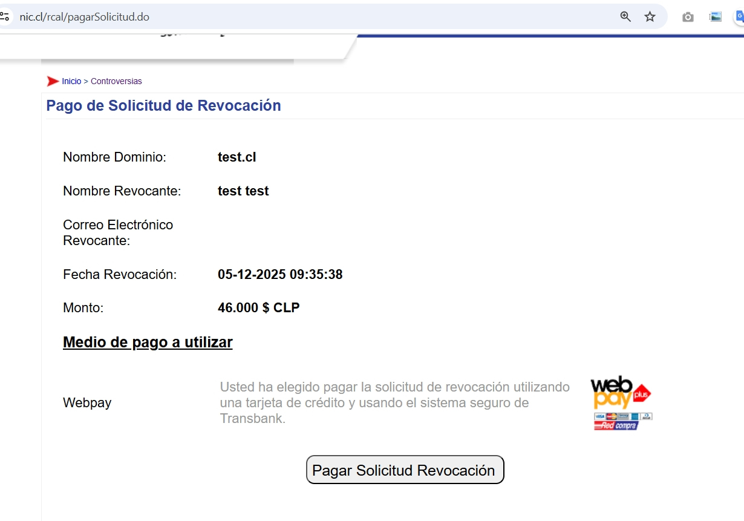
Task: Select the test.cl domain name text
Action: (x=237, y=157)
